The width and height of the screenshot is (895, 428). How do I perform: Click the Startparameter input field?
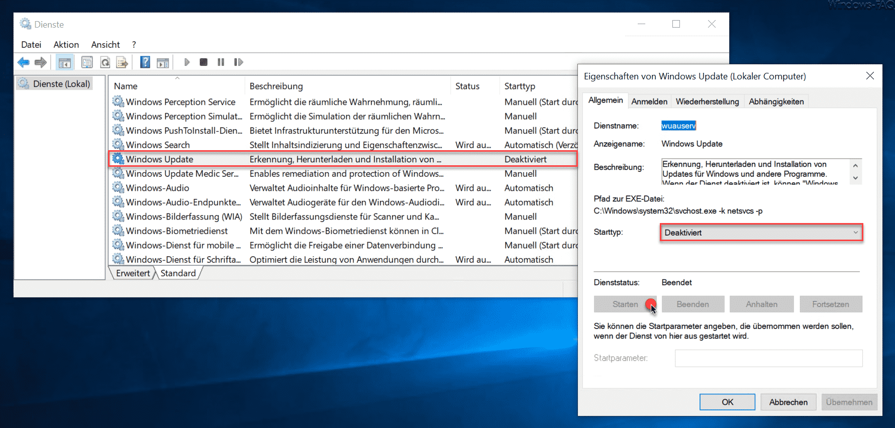tap(769, 358)
